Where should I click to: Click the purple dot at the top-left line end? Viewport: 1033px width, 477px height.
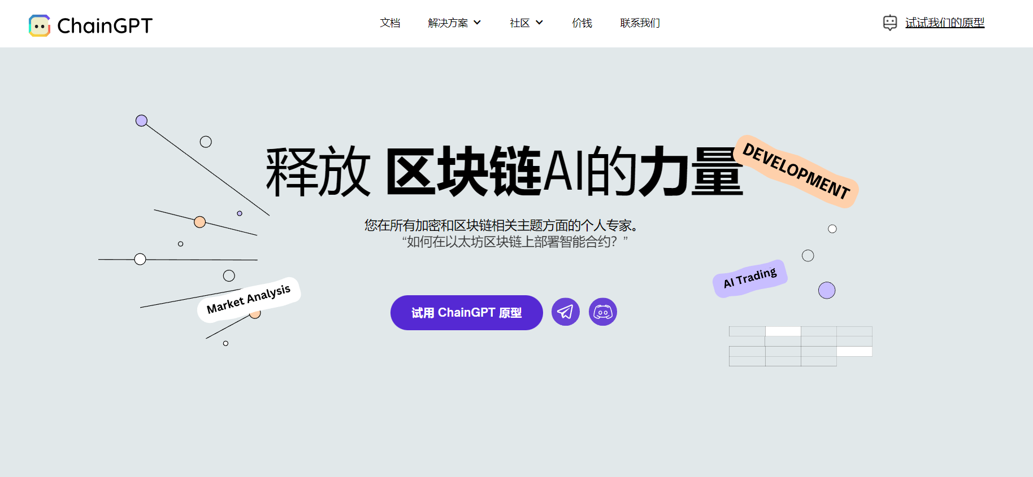141,120
